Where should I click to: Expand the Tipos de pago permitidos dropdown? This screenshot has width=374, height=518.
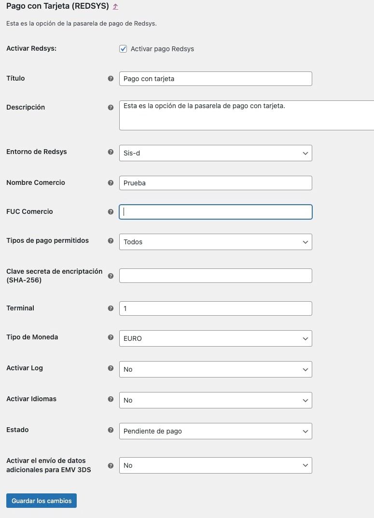[x=216, y=242]
